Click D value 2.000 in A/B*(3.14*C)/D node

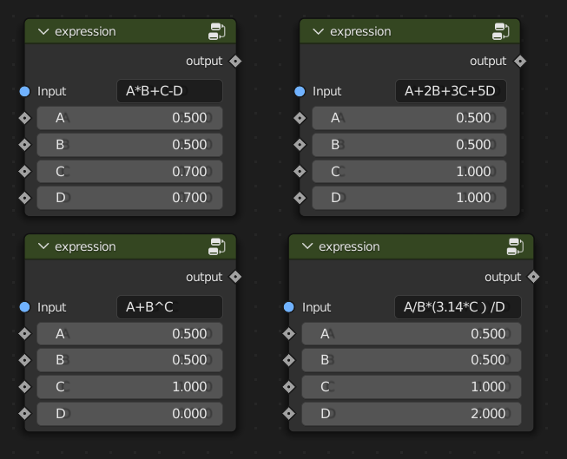click(412, 414)
